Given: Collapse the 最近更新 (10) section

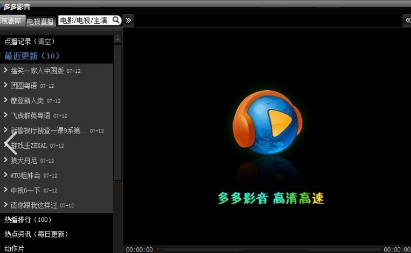Looking at the screenshot, I should [x=32, y=55].
